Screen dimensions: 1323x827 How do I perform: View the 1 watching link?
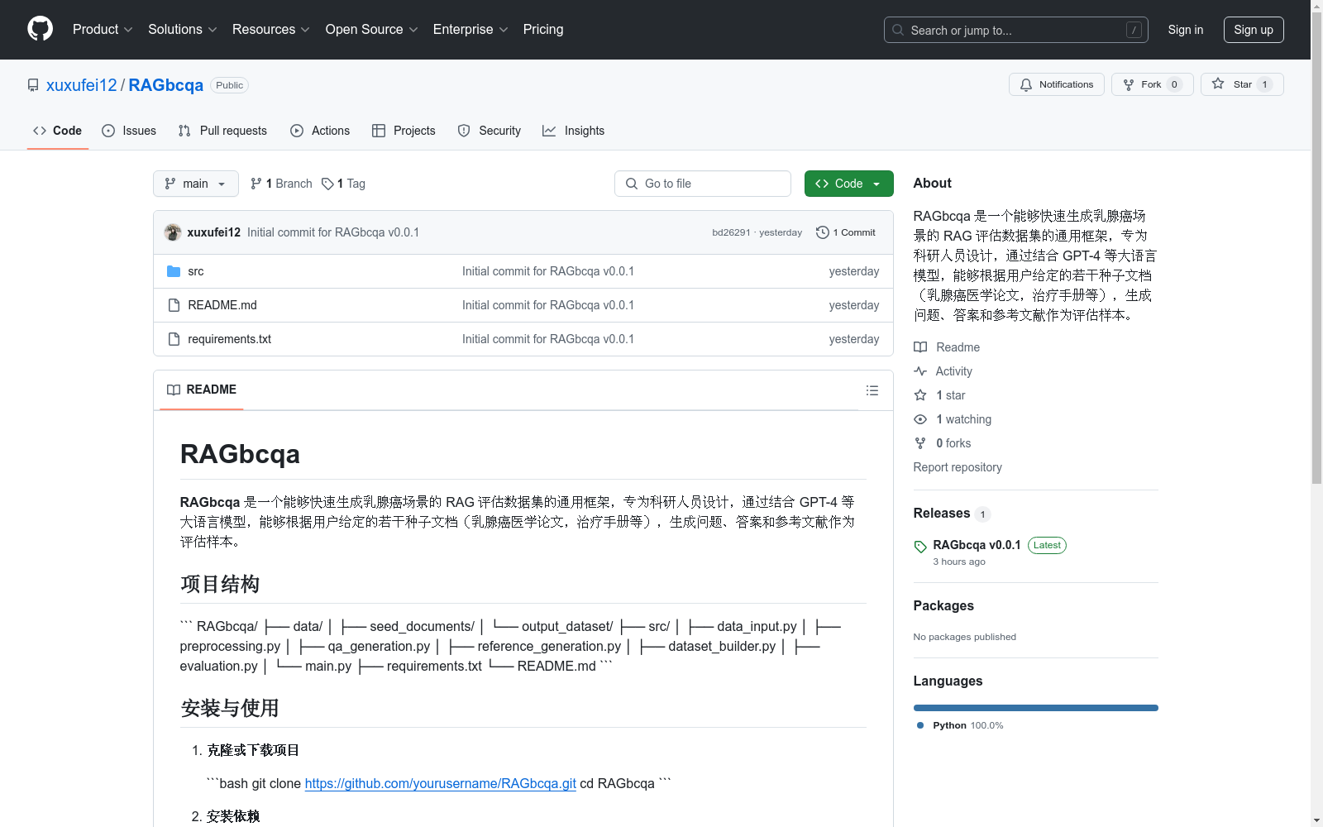[x=953, y=419]
